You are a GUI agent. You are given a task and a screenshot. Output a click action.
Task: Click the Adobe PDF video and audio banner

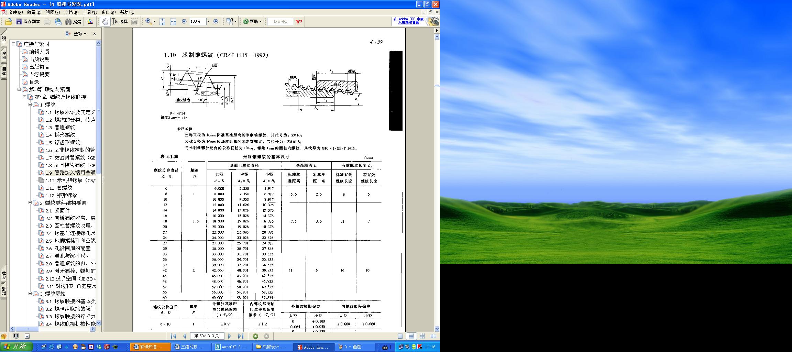pos(415,21)
